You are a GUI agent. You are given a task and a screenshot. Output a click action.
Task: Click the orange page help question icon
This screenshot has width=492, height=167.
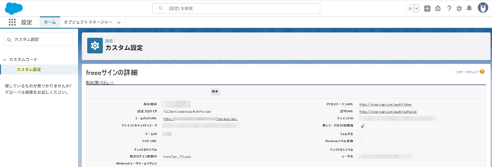click(482, 71)
